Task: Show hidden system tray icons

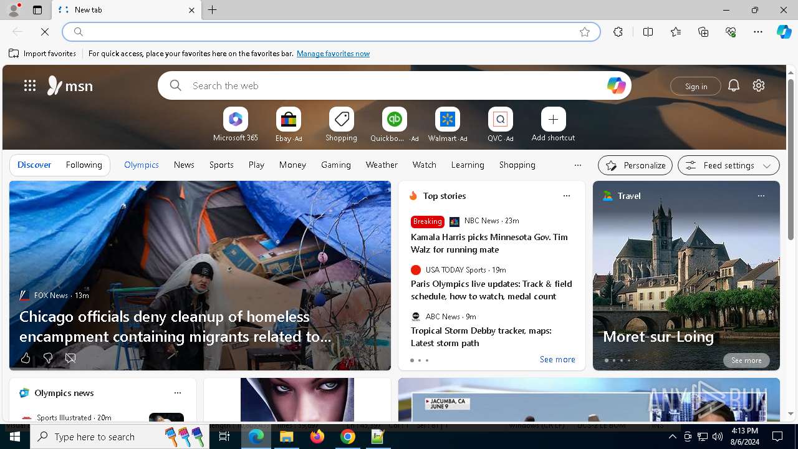Action: pos(672,437)
